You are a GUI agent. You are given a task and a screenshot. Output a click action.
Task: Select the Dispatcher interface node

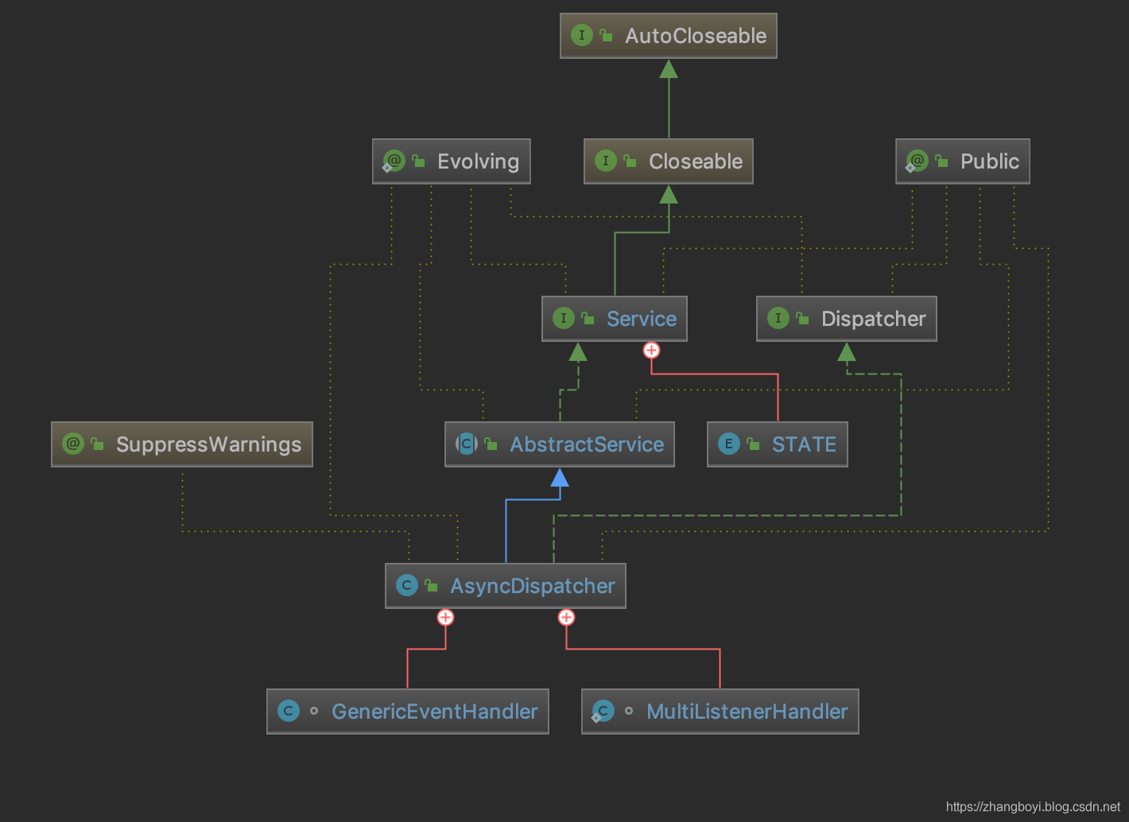coord(847,319)
